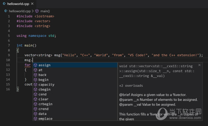Click the '#include <iostream>' line
This screenshot has width=208, height=126.
pos(35,16)
